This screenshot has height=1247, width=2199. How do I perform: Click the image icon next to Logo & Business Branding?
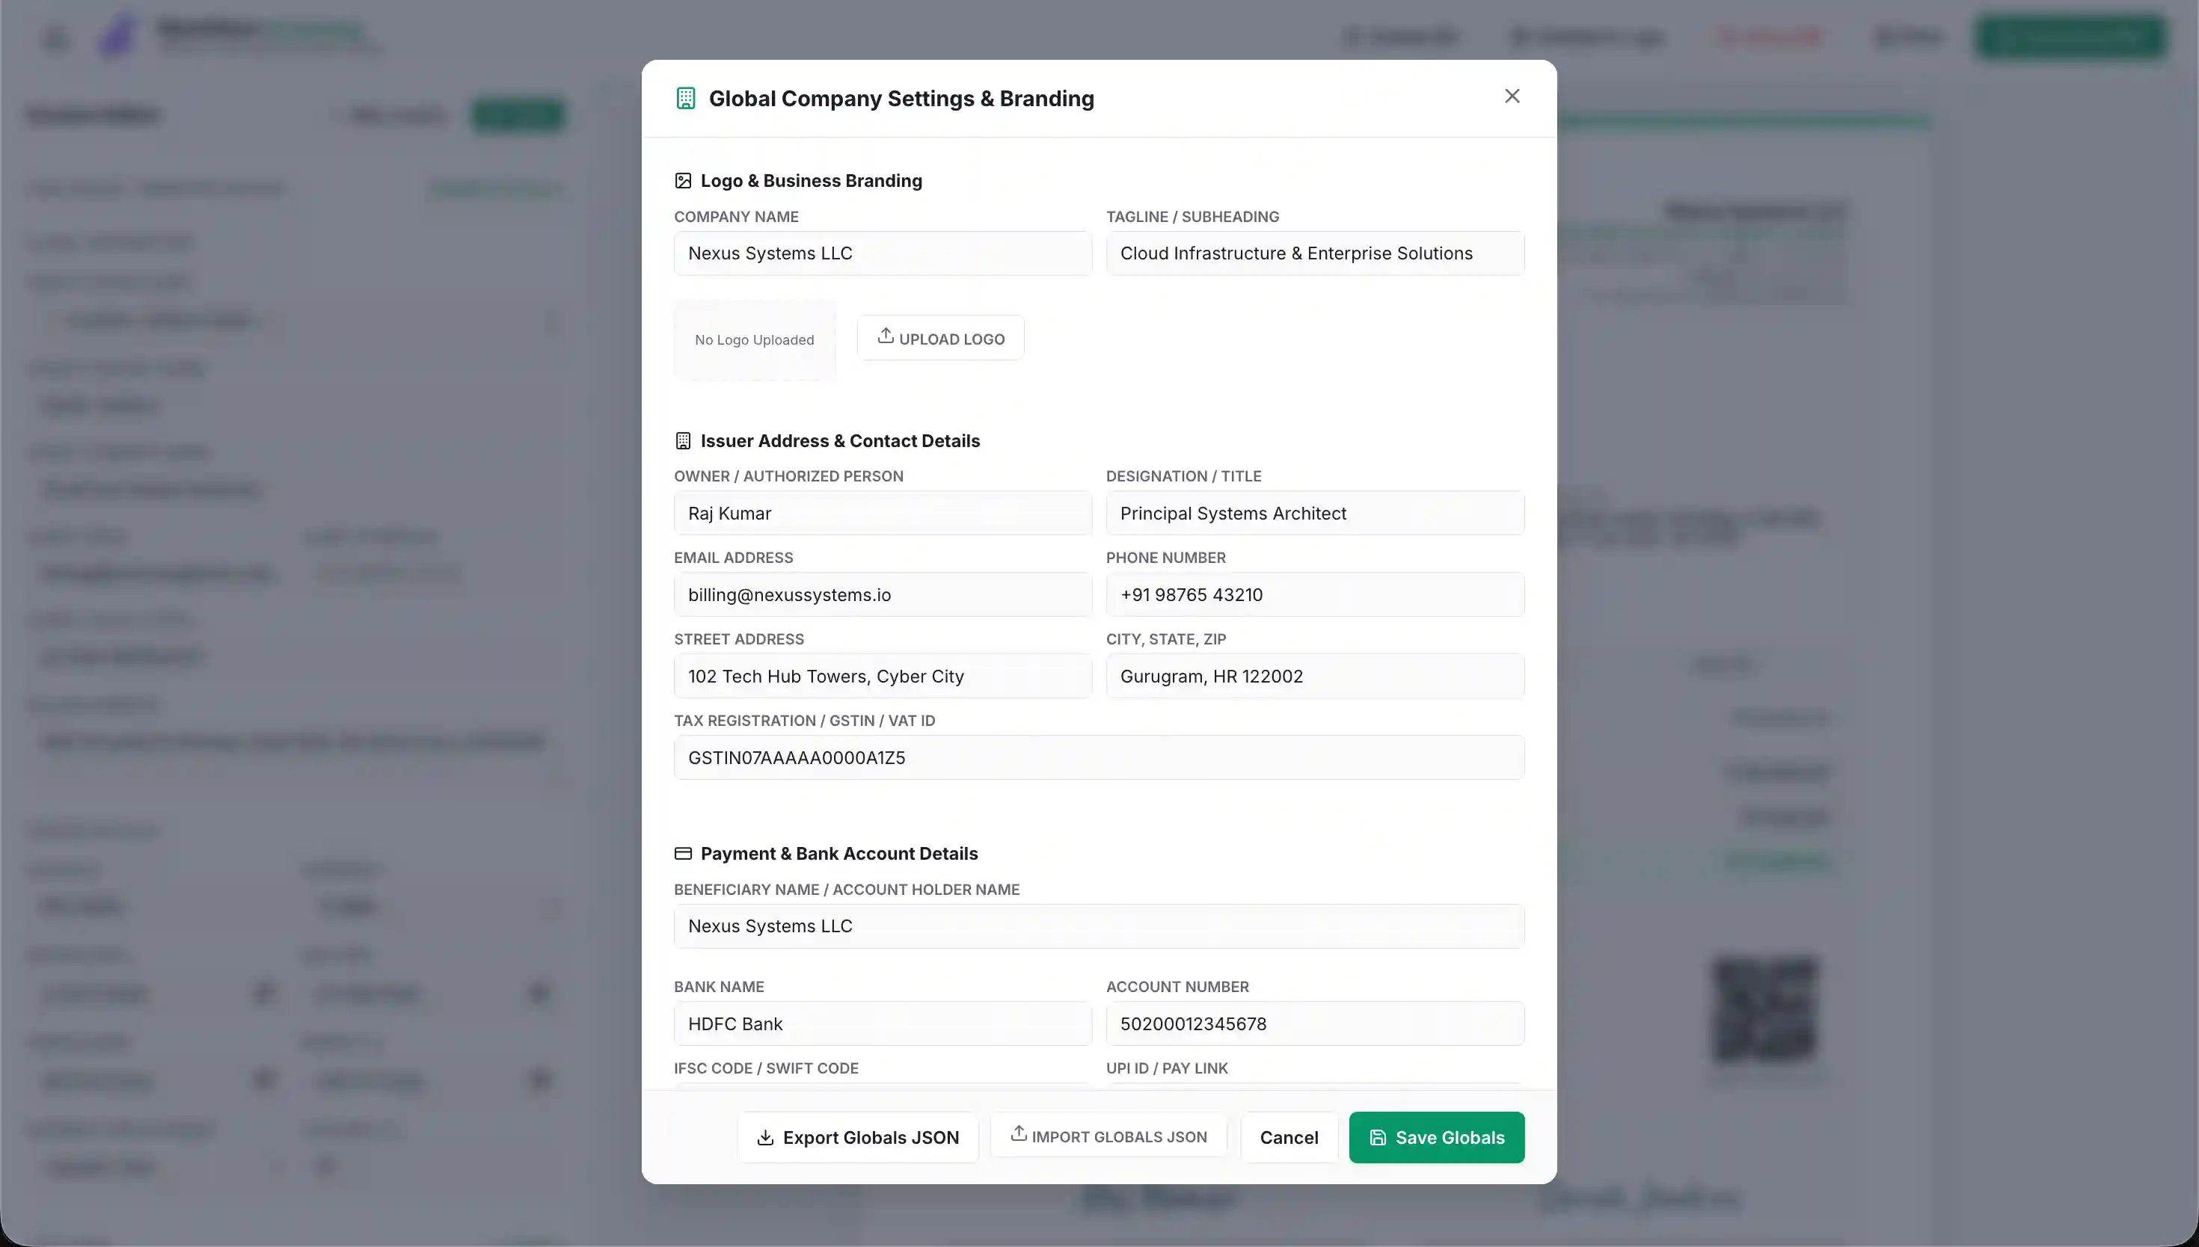[683, 181]
